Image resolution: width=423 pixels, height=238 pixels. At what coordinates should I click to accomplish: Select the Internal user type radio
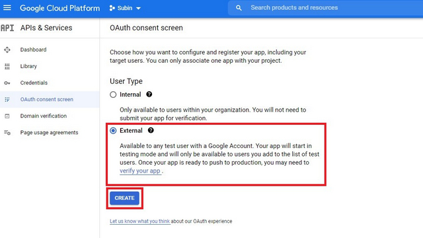(113, 95)
